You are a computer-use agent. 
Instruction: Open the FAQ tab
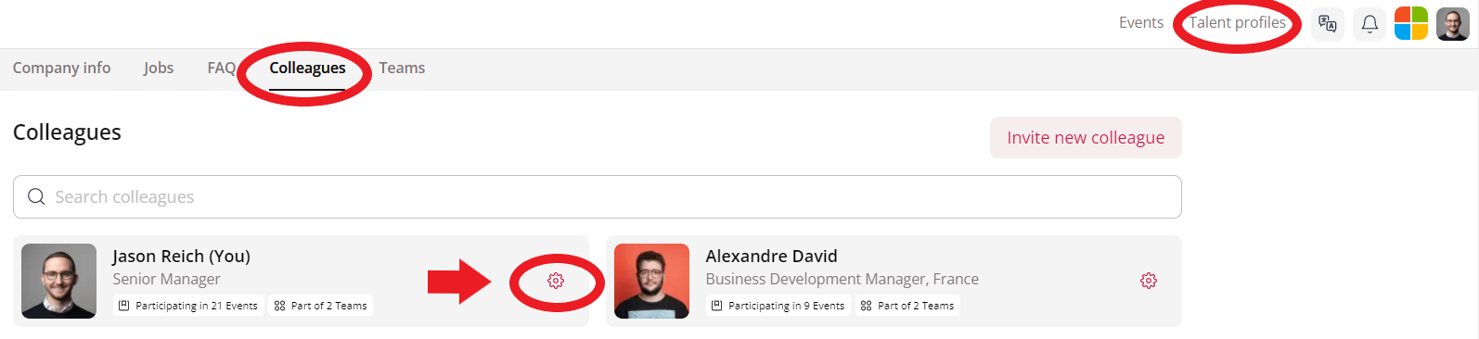point(221,69)
